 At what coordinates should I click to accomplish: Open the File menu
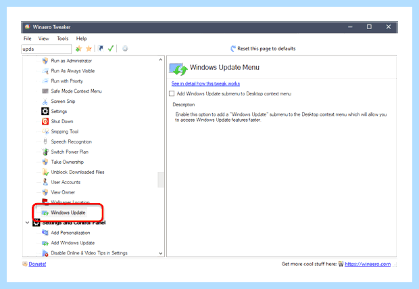click(27, 39)
